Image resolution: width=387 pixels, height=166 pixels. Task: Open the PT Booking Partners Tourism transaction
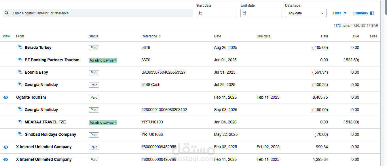coord(52,60)
